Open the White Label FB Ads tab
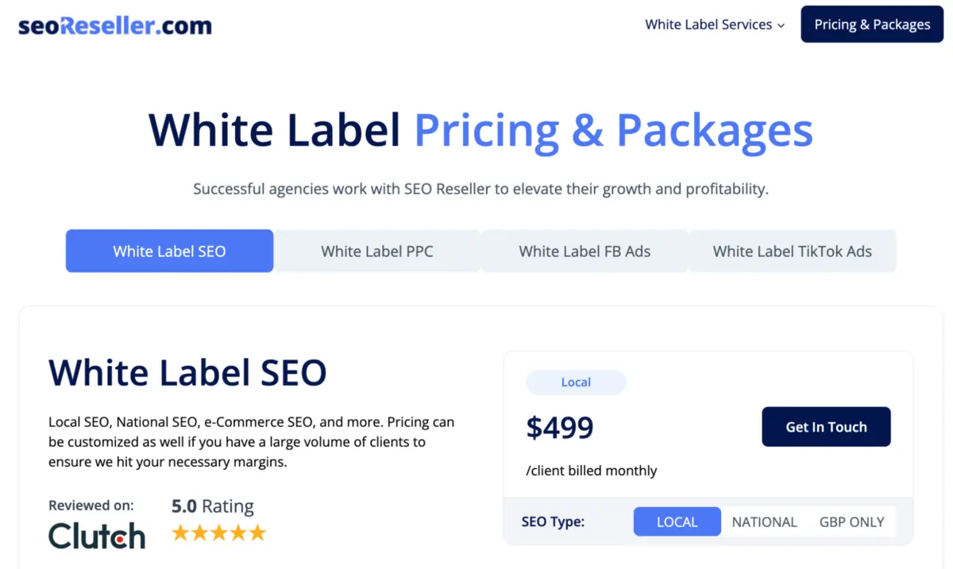The width and height of the screenshot is (953, 569). tap(585, 251)
